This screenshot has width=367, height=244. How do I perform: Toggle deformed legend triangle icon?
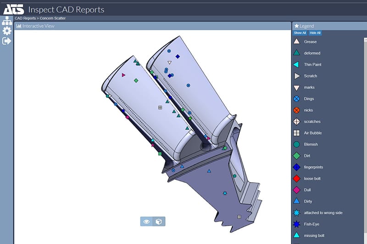[x=296, y=53]
